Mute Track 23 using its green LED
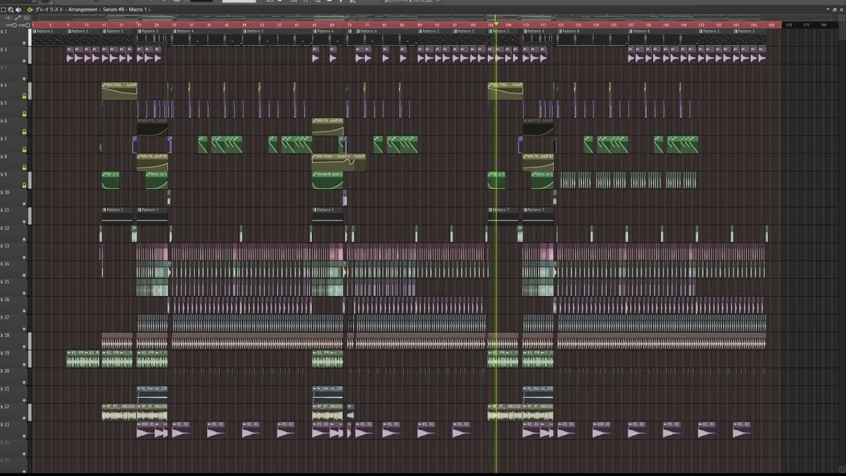 (24, 436)
